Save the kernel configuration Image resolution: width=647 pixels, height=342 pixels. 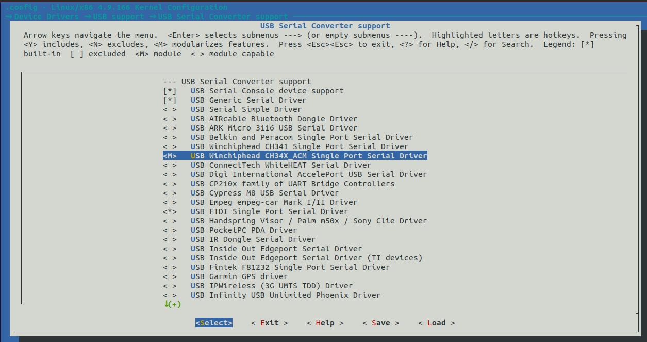click(x=380, y=322)
